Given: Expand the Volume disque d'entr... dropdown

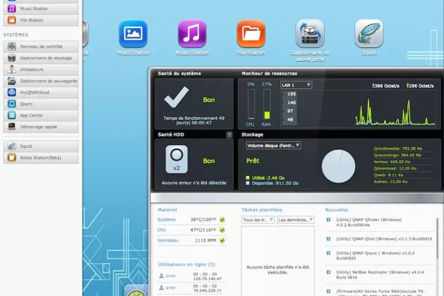Looking at the screenshot, I should [x=273, y=145].
